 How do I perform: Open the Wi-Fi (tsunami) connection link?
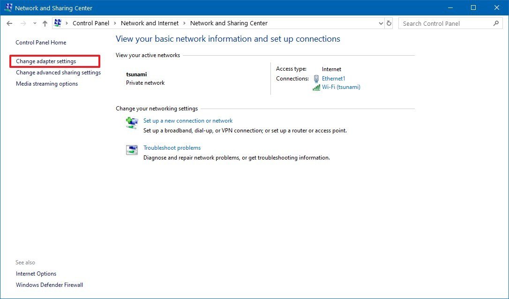(341, 87)
